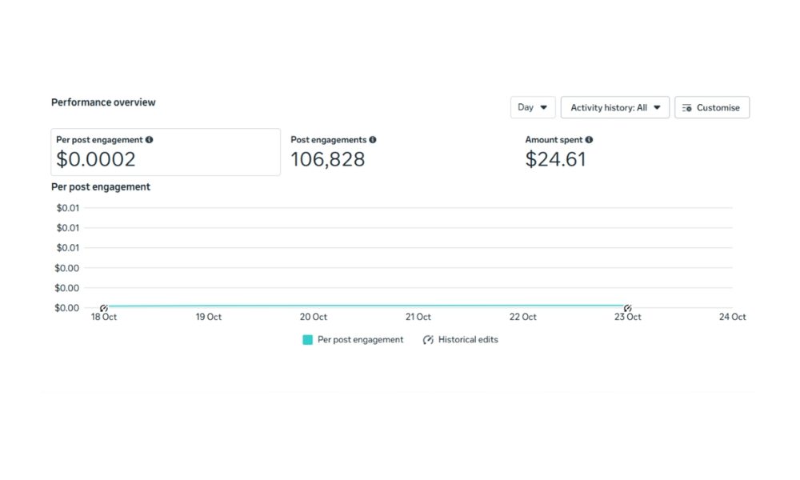Viewport: 800px width, 480px height.
Task: Toggle Per post engagement legend label
Action: pyautogui.click(x=360, y=340)
